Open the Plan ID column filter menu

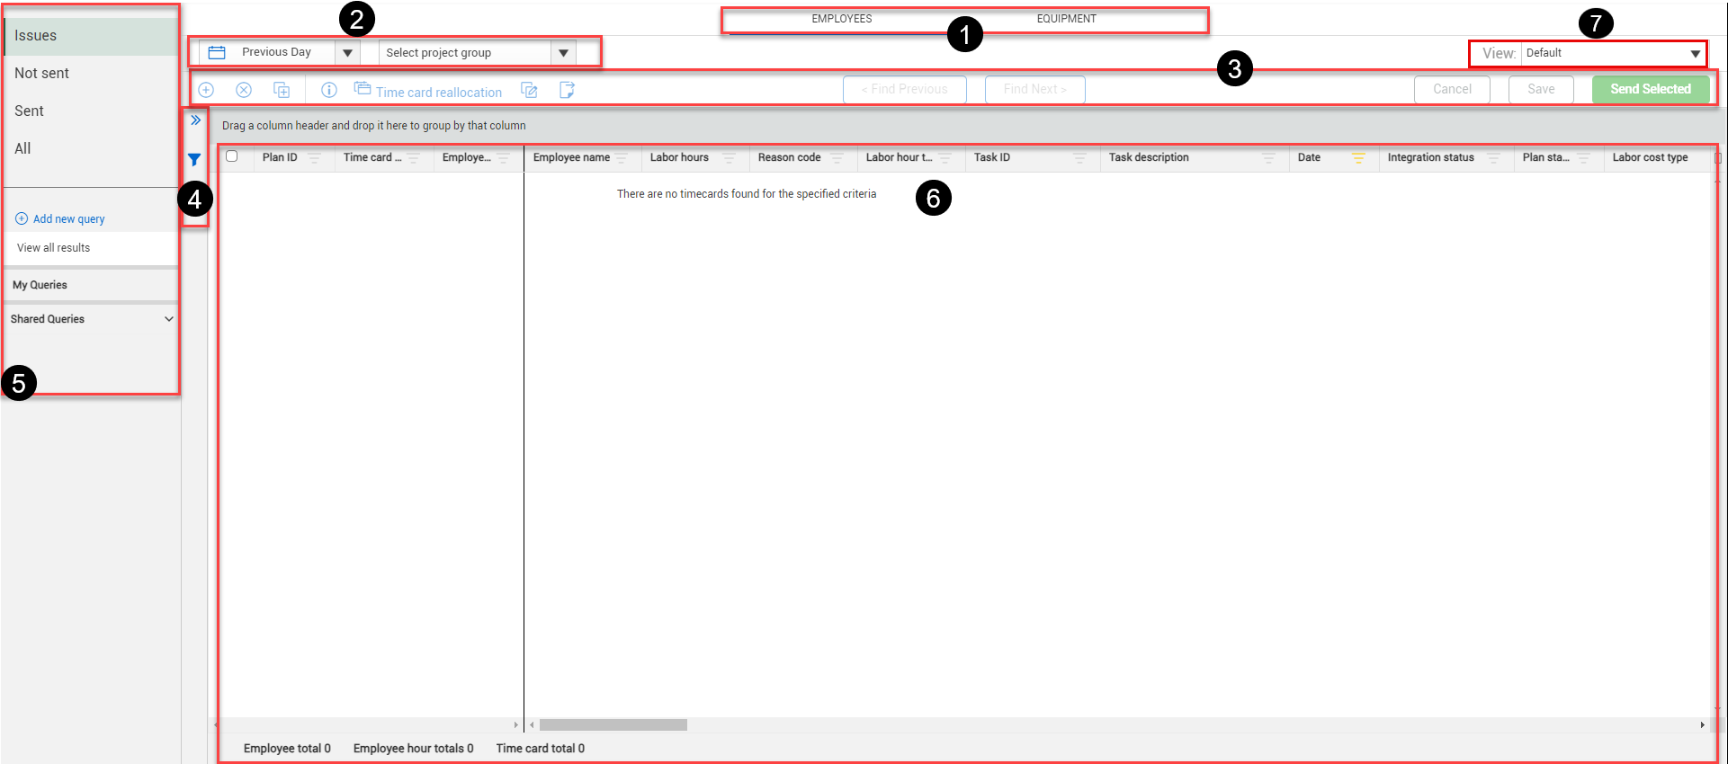point(314,158)
